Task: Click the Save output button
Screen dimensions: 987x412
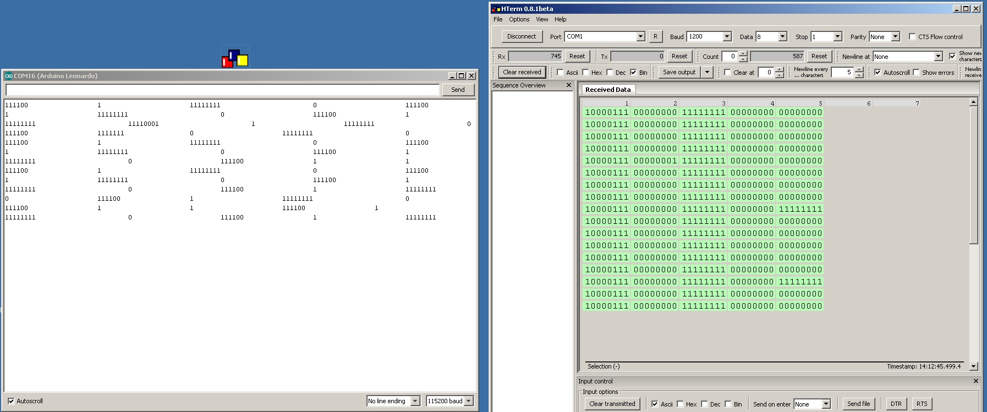Action: (x=679, y=72)
